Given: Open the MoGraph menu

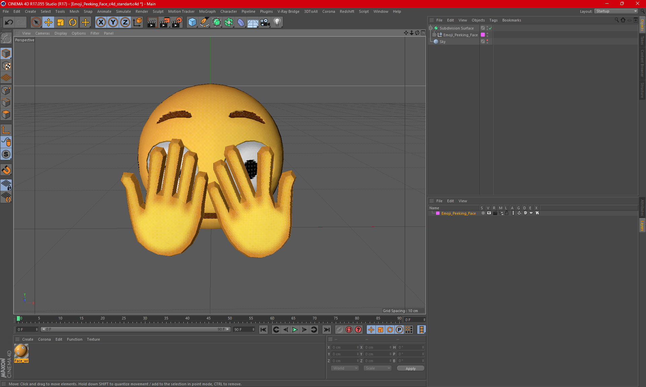Looking at the screenshot, I should [207, 11].
